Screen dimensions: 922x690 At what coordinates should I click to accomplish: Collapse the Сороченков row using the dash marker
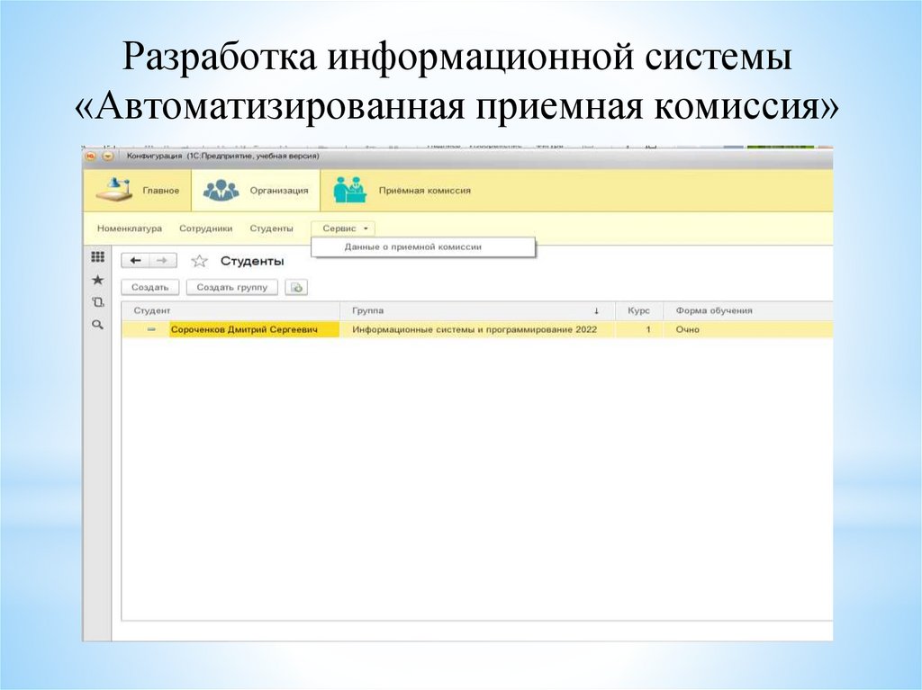click(151, 330)
